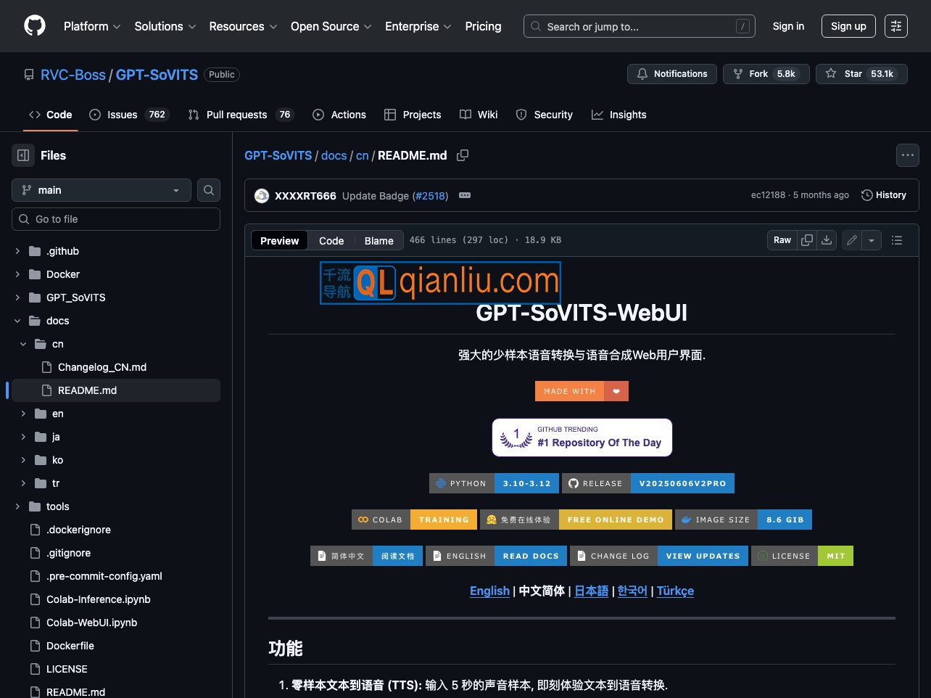Open the more file actions ellipsis
Image resolution: width=931 pixels, height=698 pixels.
[907, 155]
